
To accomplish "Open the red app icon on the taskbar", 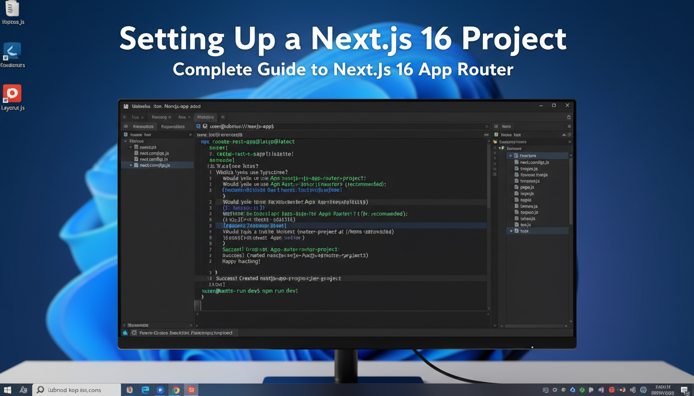I will [192, 390].
